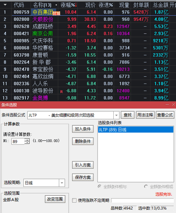
Task: Select stock row 常宝股份
Action: pyautogui.click(x=88, y=69)
